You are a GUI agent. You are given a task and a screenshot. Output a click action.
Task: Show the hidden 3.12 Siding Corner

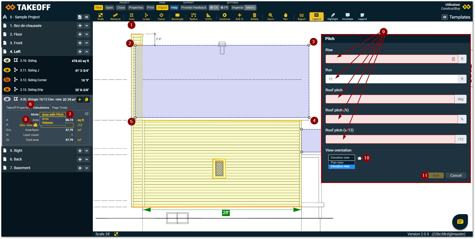[7, 80]
